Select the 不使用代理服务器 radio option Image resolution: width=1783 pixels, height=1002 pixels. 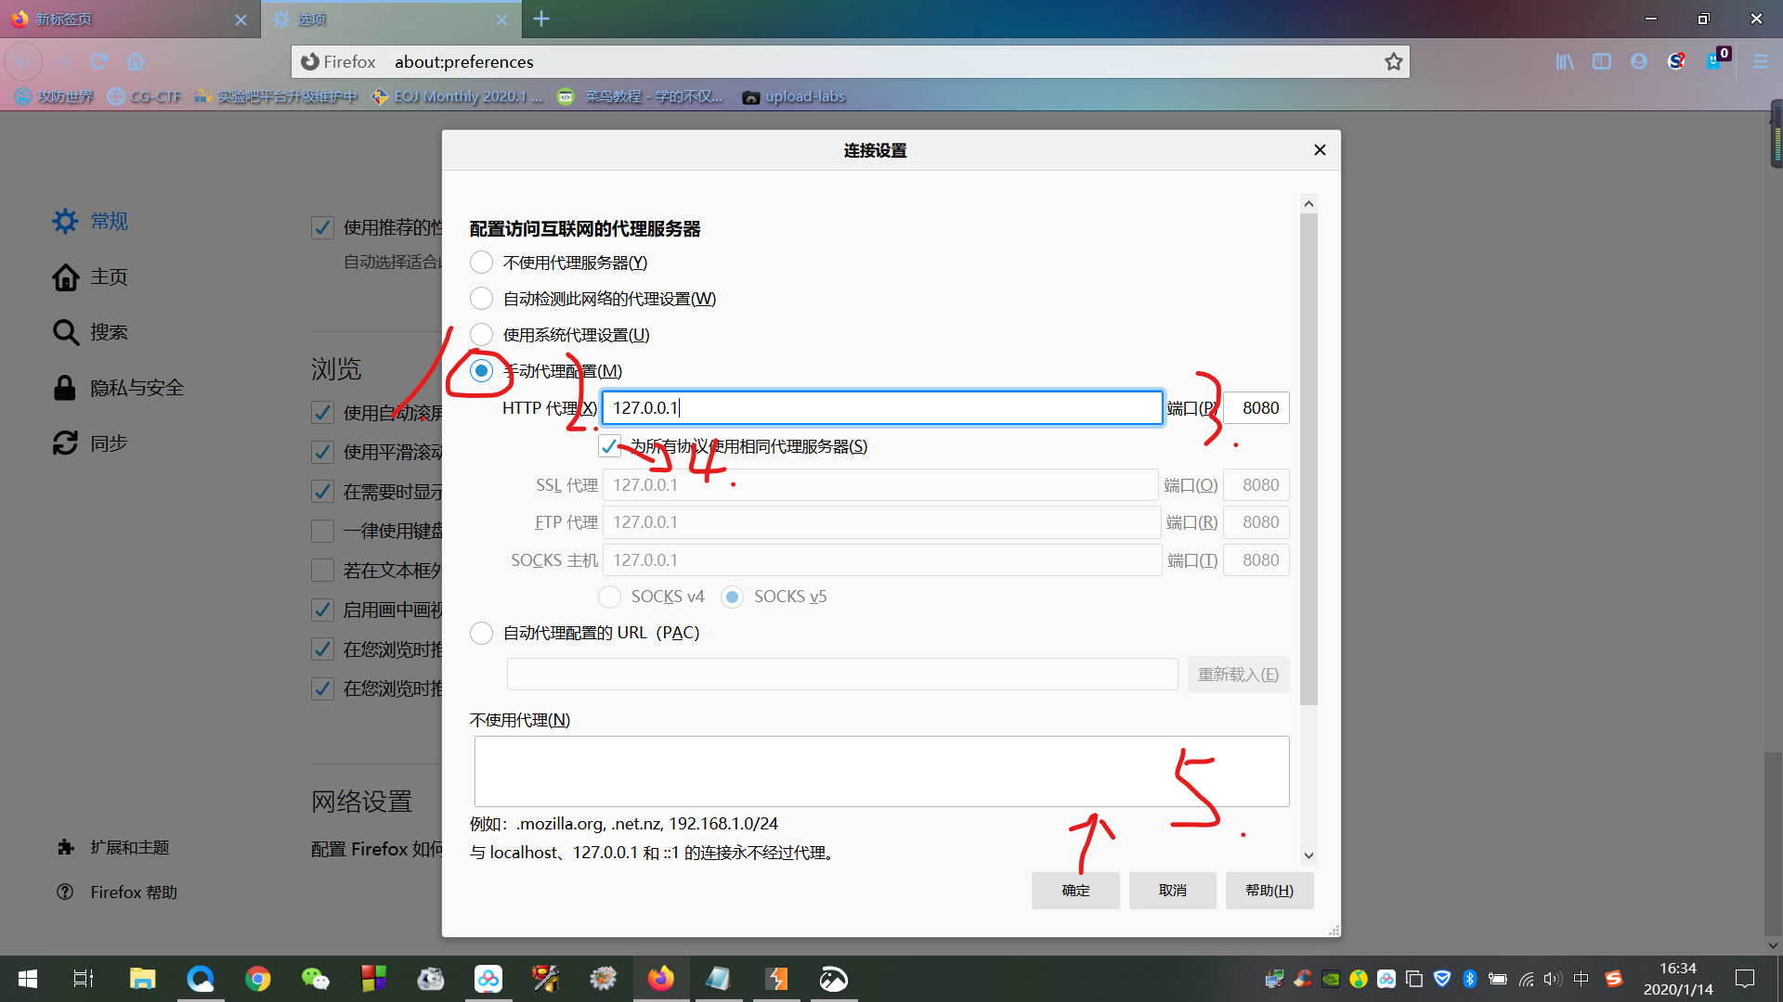[481, 262]
